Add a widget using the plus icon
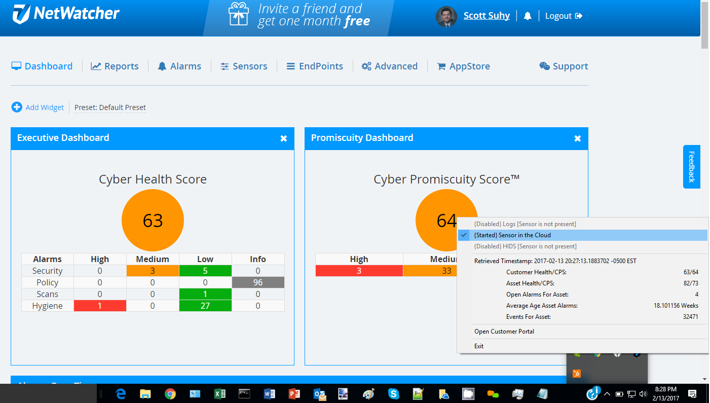The height and width of the screenshot is (403, 710). 16,107
